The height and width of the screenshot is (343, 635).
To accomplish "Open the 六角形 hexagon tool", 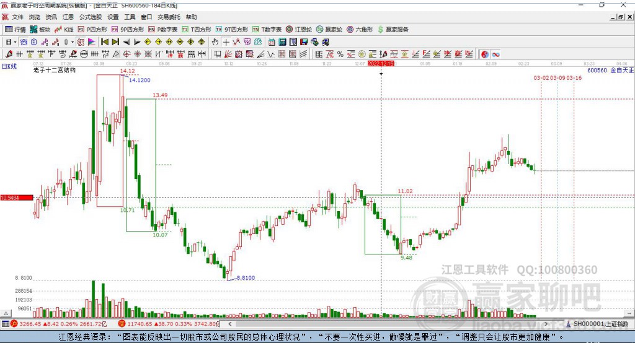I will coord(360,30).
